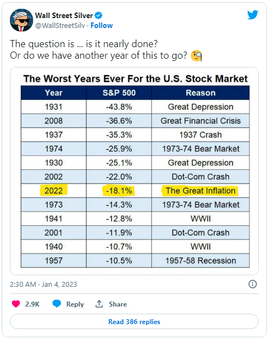Open the tweet info circle icon
This screenshot has width=268, height=340.
[x=253, y=284]
